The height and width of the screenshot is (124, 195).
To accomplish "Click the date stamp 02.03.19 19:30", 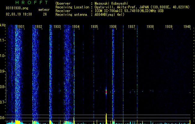I will pos(19,14).
